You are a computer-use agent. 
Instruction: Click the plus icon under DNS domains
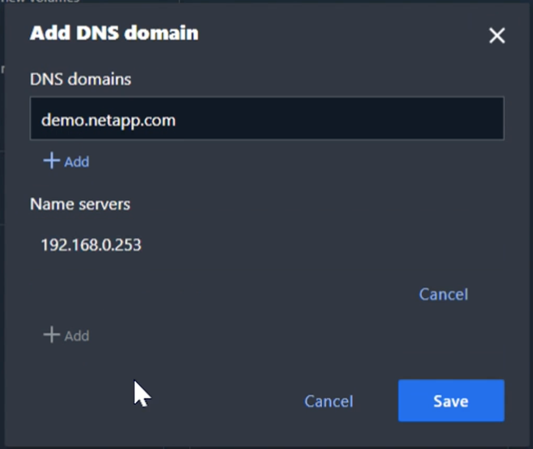(51, 161)
